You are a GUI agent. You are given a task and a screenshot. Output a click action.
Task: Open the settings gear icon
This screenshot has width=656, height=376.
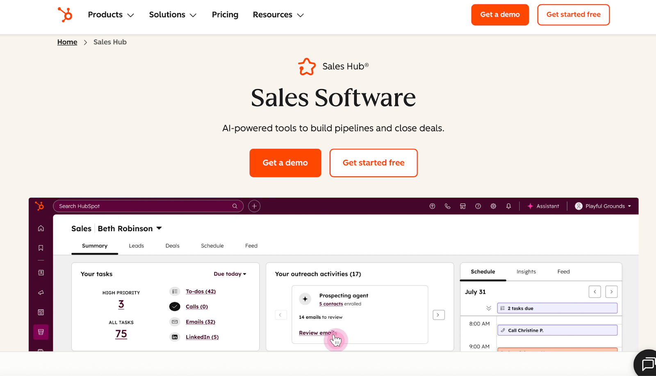click(493, 206)
